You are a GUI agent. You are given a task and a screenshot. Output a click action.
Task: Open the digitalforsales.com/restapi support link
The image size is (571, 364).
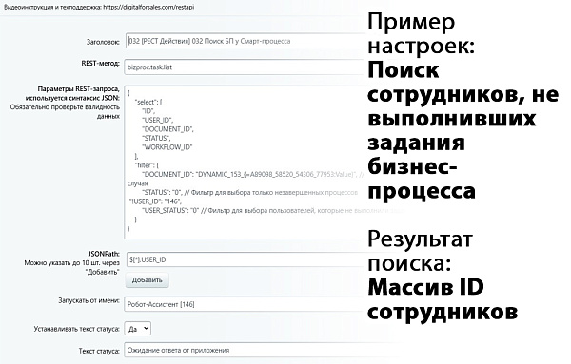pos(148,7)
